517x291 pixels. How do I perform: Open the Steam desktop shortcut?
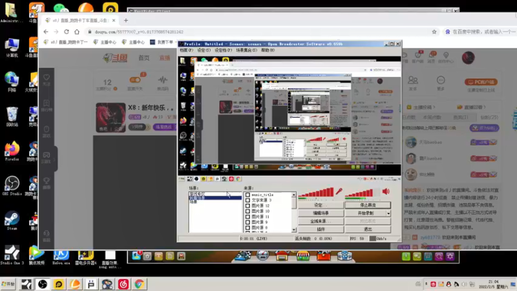[12, 220]
